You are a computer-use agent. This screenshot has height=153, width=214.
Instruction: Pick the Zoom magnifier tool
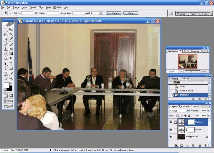point(11,78)
